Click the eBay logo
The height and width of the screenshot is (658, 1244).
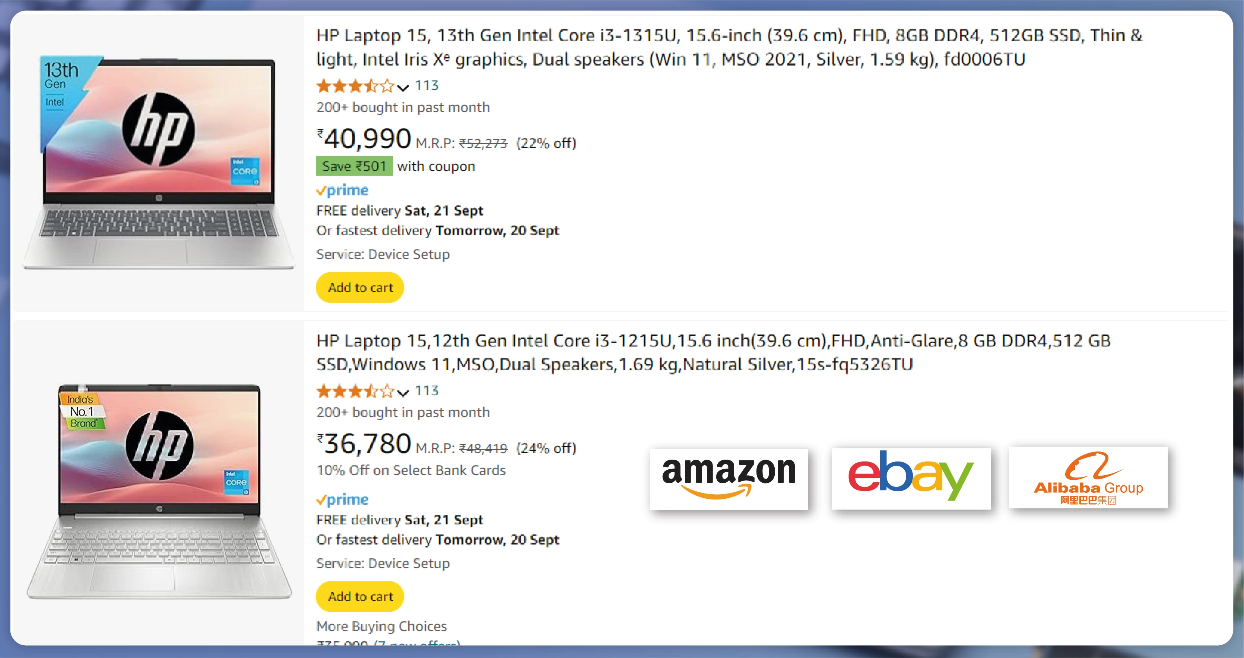911,478
